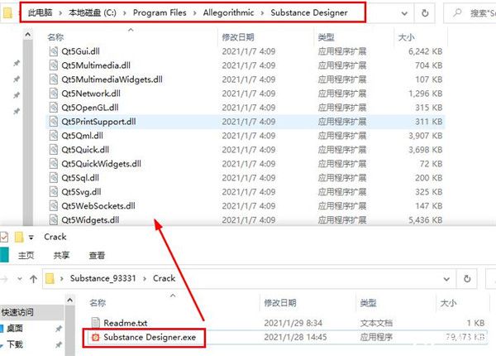This screenshot has height=356, width=496.
Task: Click the Qt5Sql.dll file icon
Action: pos(54,178)
